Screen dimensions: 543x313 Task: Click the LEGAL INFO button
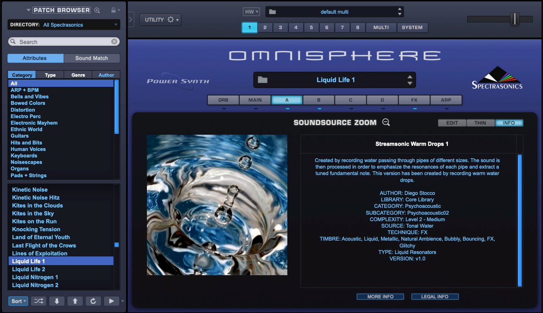point(435,296)
